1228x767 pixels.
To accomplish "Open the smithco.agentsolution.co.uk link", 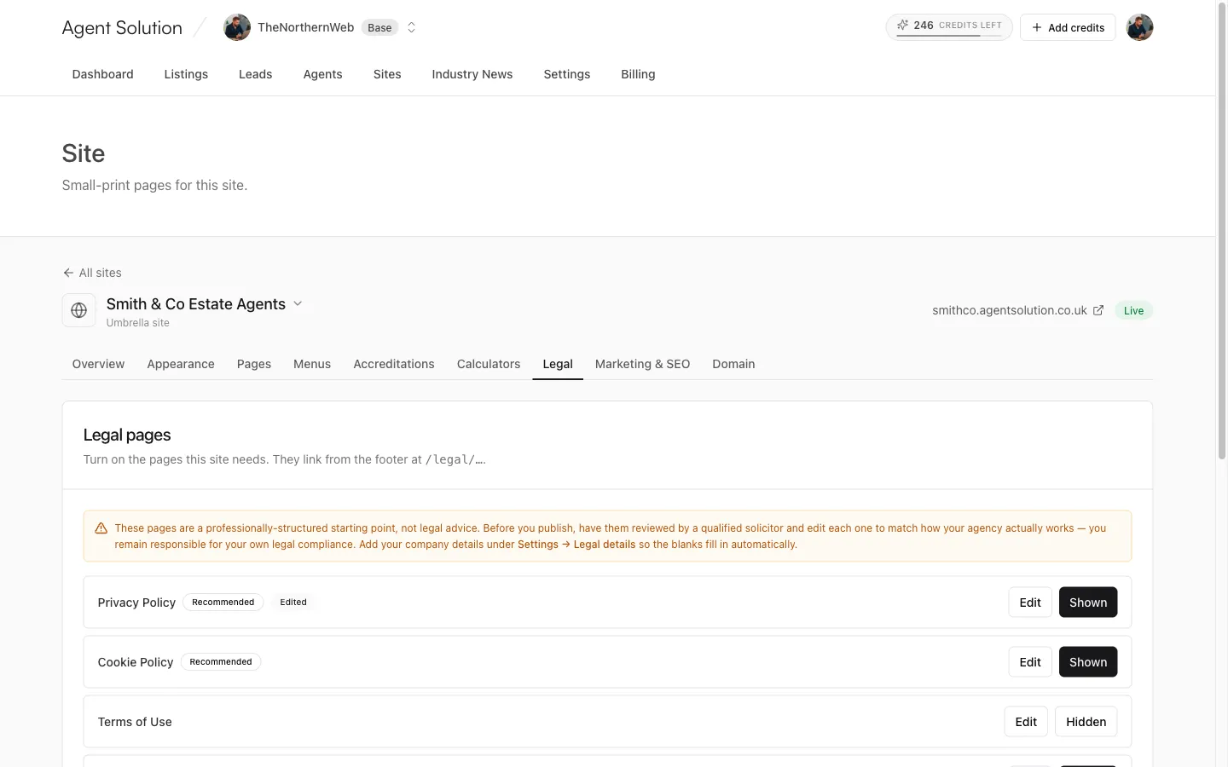I will (x=1010, y=310).
